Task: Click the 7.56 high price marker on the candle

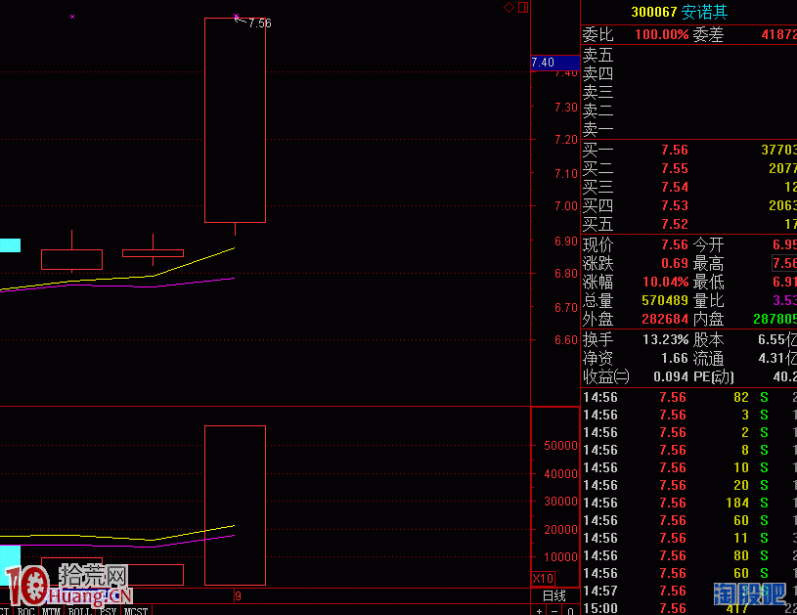Action: click(259, 23)
